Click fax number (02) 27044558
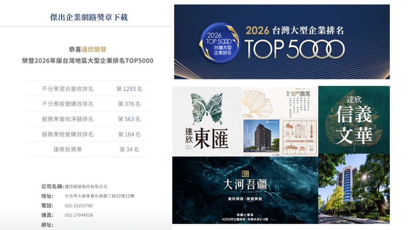Screen dimensions: 409x230 (79, 215)
